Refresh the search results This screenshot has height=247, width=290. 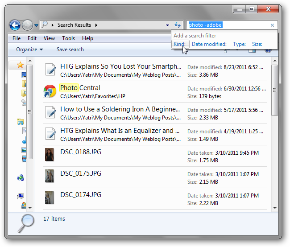[178, 25]
